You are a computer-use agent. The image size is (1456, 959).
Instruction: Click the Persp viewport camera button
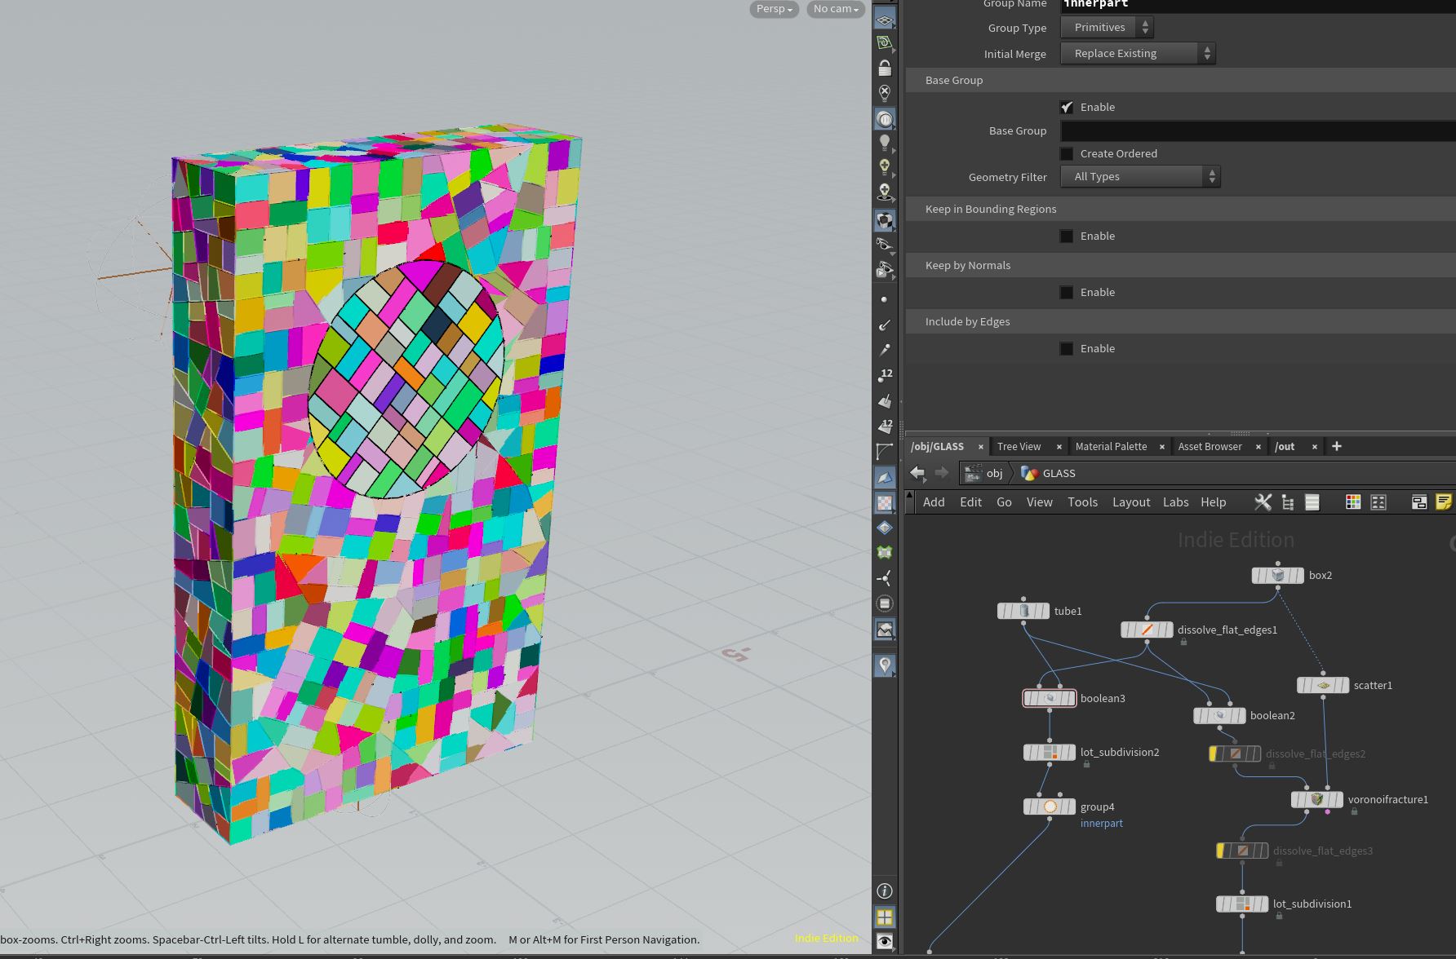tap(775, 9)
